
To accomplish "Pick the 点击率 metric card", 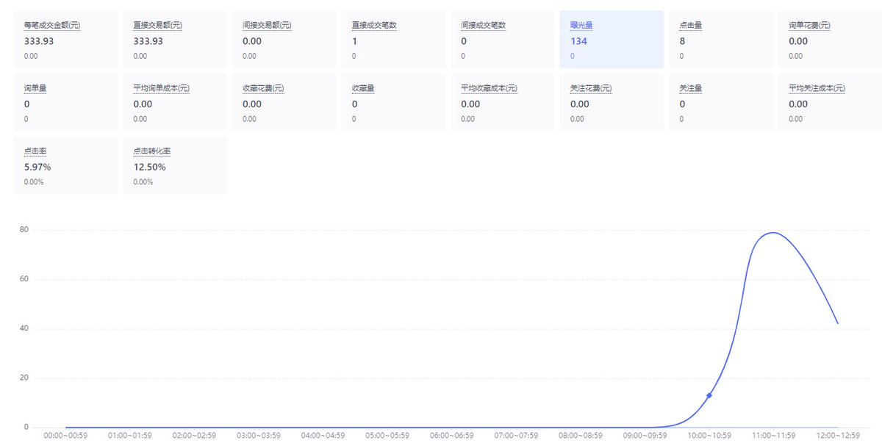I will pyautogui.click(x=65, y=165).
